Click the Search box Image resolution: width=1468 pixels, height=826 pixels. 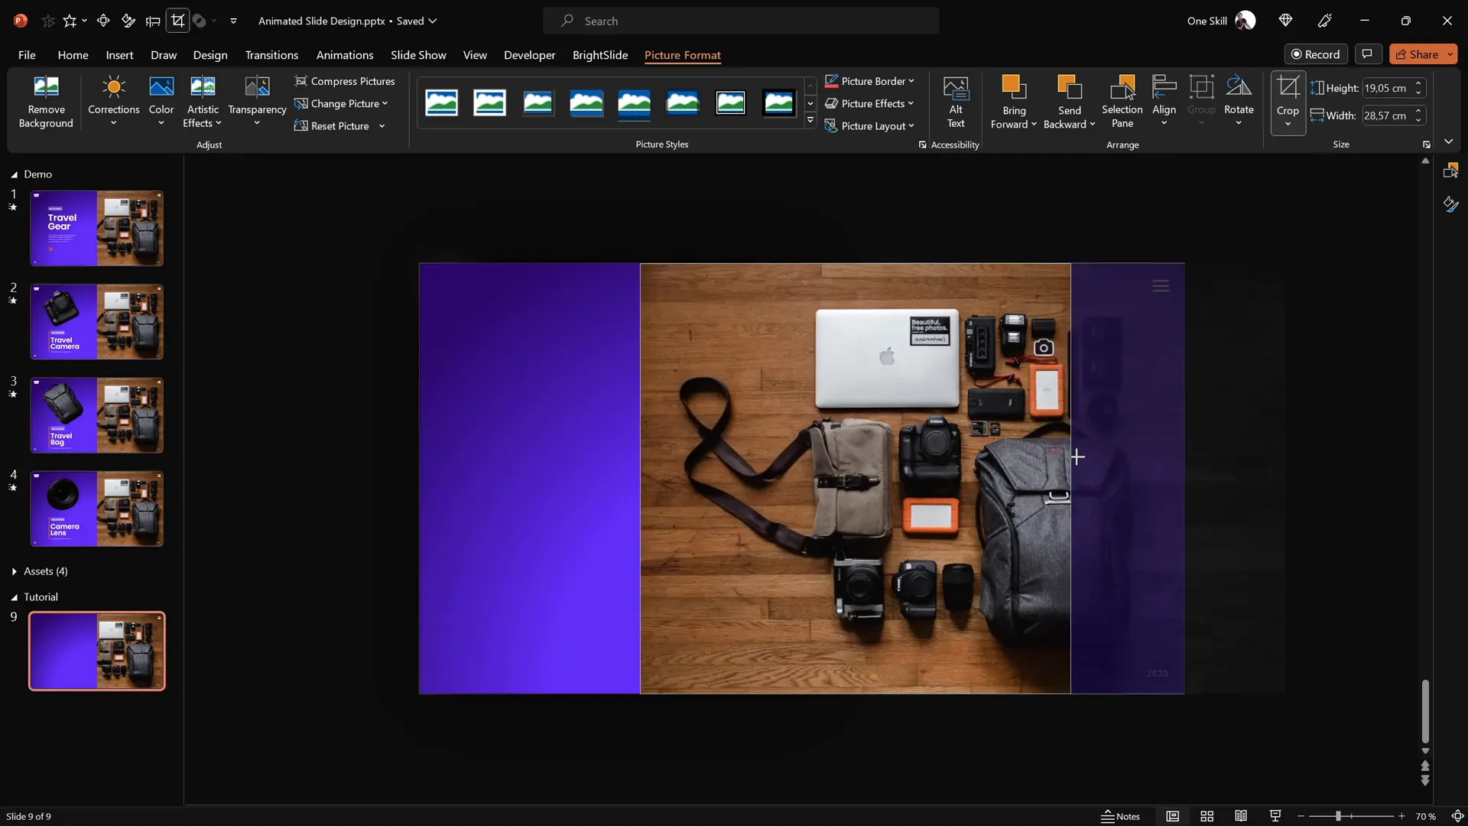tap(741, 21)
